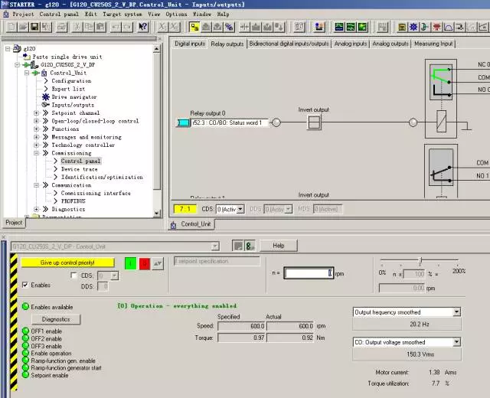Click the speed percentage slider
Screen dimensions: 490x398
[x=420, y=262]
